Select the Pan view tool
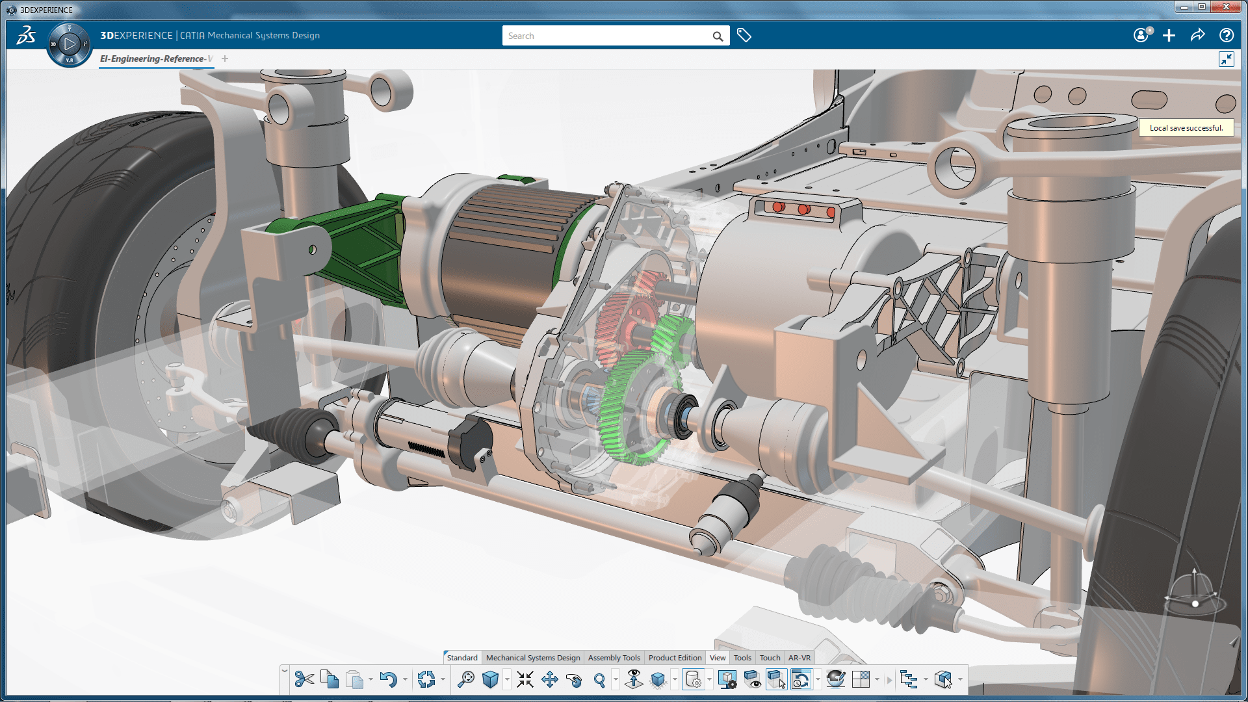Viewport: 1248px width, 702px height. point(550,679)
